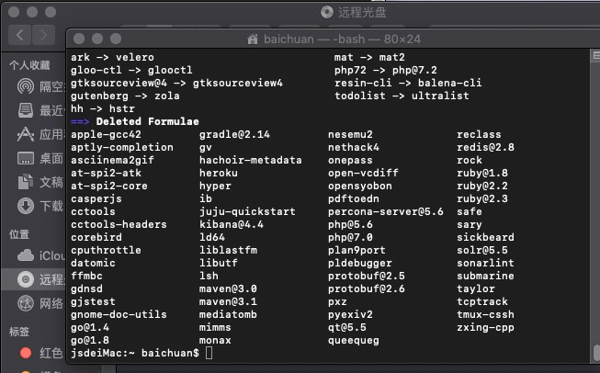Click 'redis@2.8' formula text

click(485, 147)
